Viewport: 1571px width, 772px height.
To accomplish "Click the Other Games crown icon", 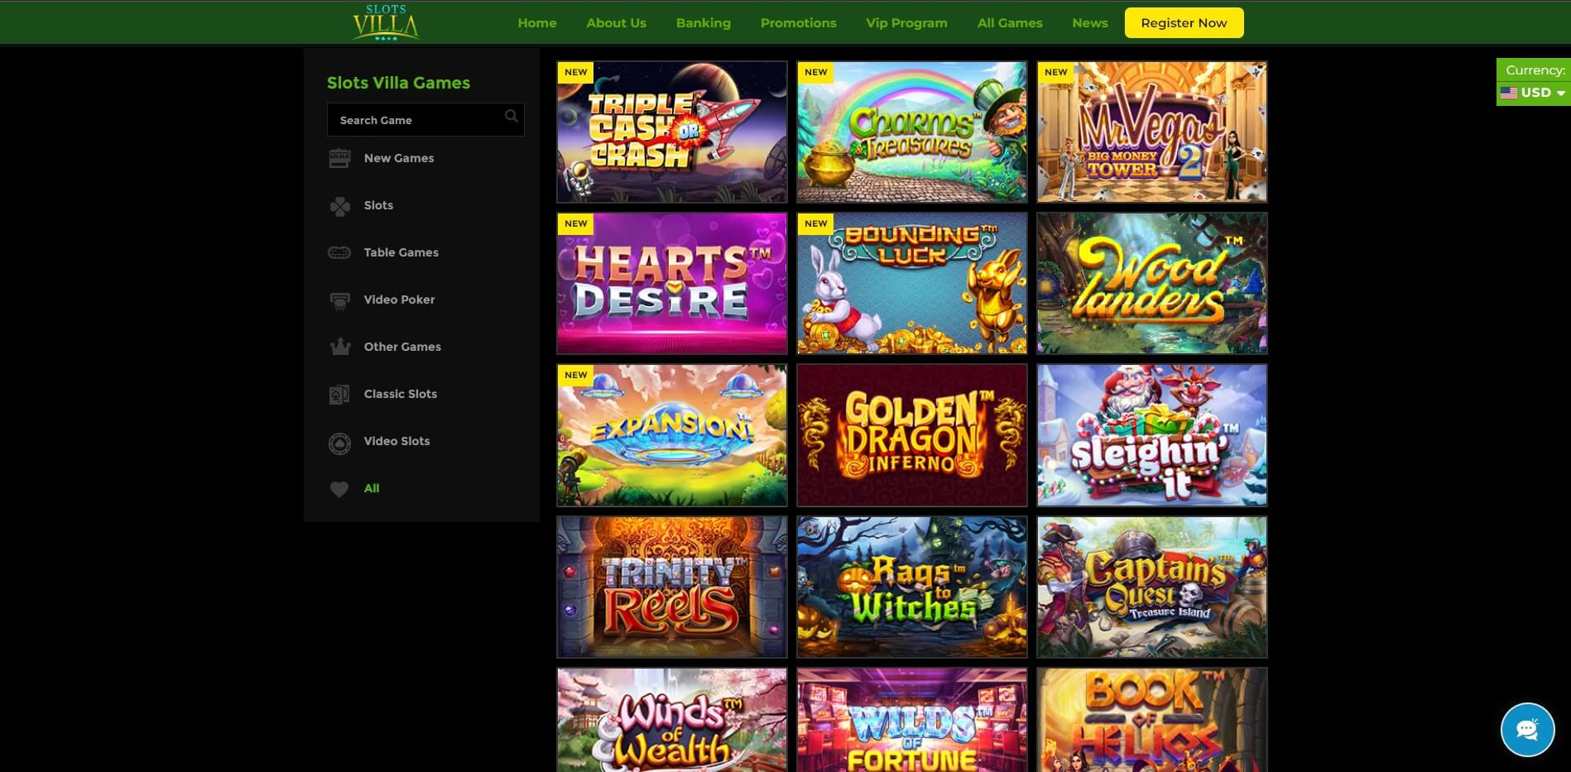I will point(339,347).
